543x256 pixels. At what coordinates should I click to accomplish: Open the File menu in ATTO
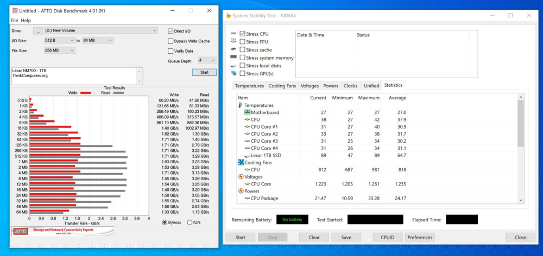coord(14,21)
